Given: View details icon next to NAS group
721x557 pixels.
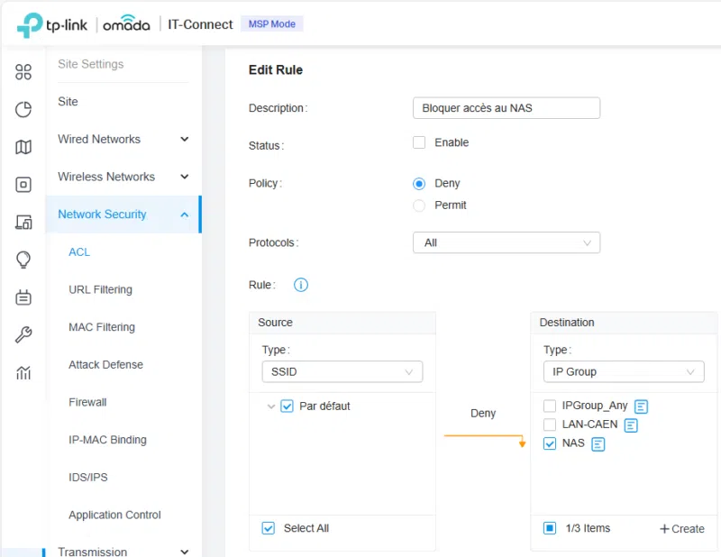Looking at the screenshot, I should (598, 444).
